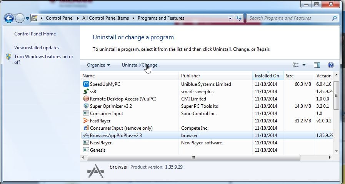Sort the list by the Version column

[x=324, y=76]
